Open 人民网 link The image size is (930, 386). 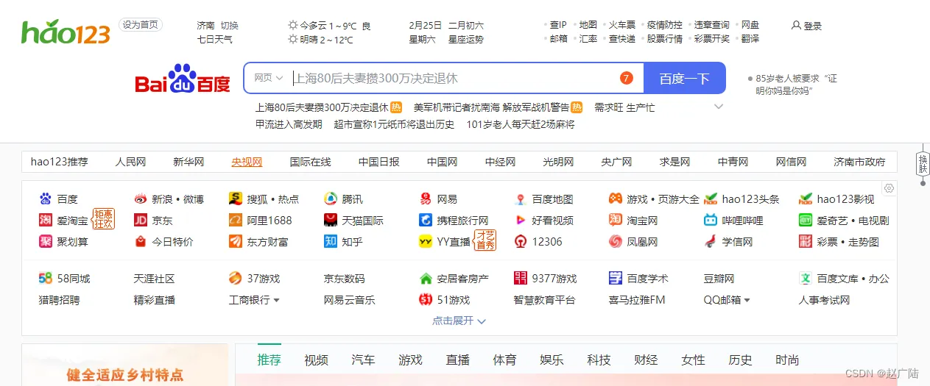[130, 162]
